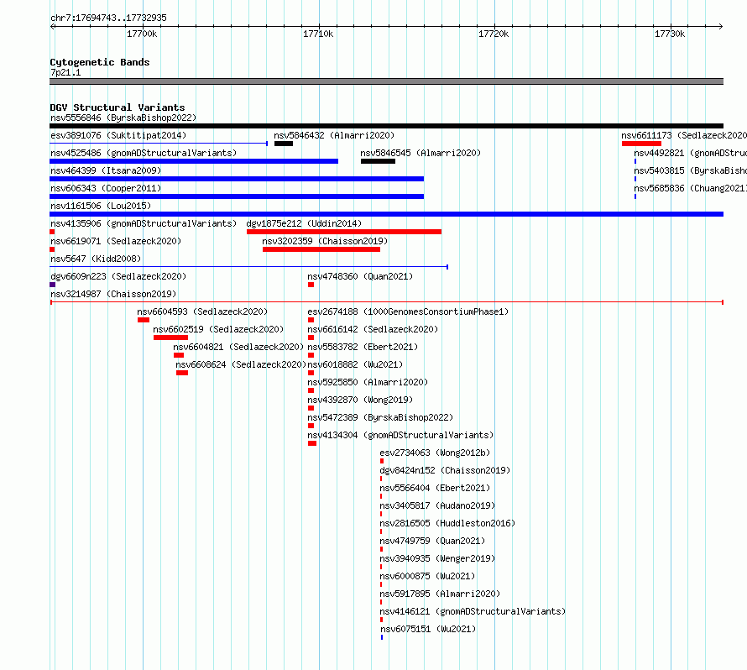
Task: Open the esv3891076 (Suktitipat2014) variant
Action: [118, 135]
